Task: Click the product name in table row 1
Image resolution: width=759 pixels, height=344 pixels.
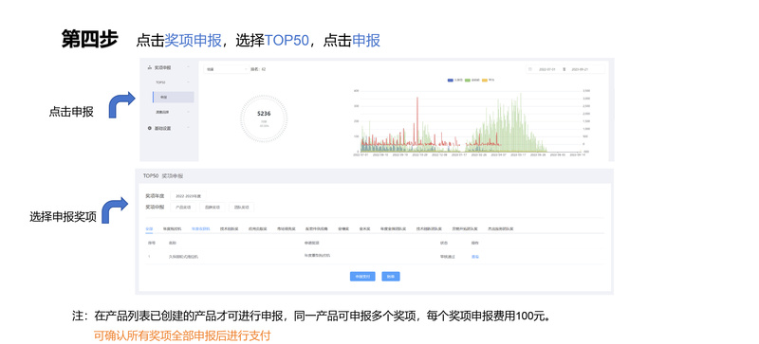Action: [x=183, y=257]
